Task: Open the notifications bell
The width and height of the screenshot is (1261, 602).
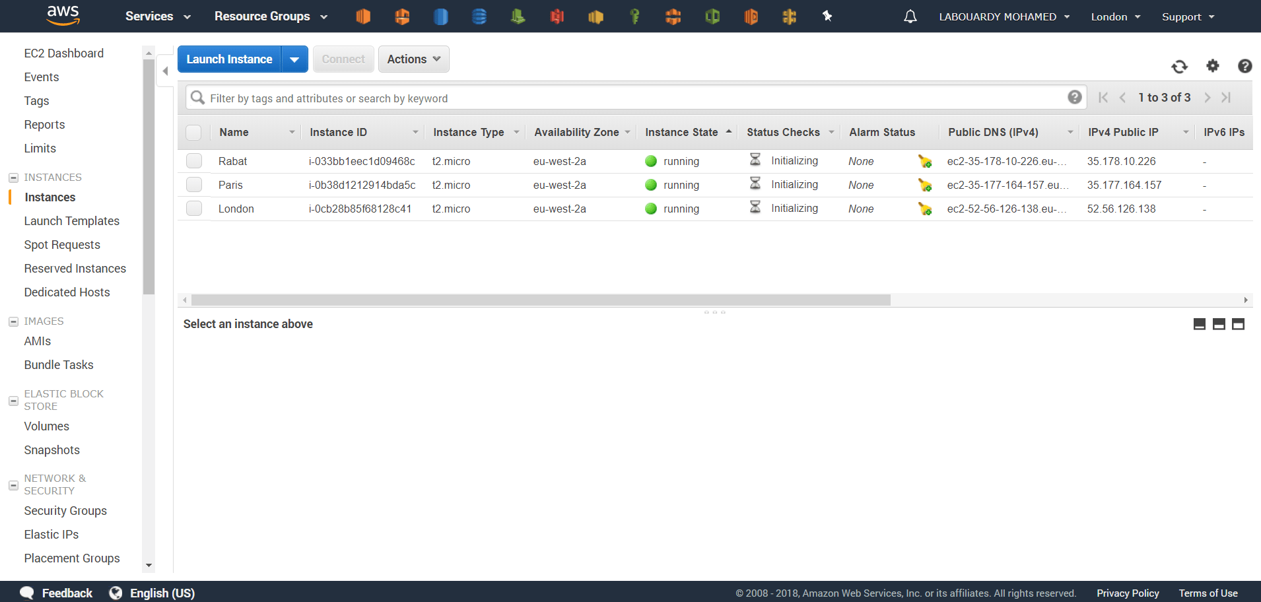Action: coord(910,17)
